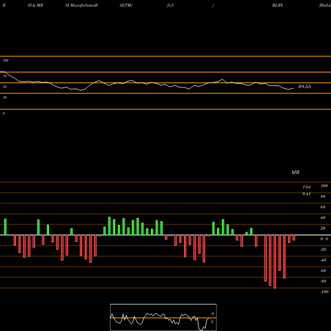Click the 100 label on the RSI axis
Viewport: 331px width, 331px height.
pyautogui.click(x=5, y=60)
